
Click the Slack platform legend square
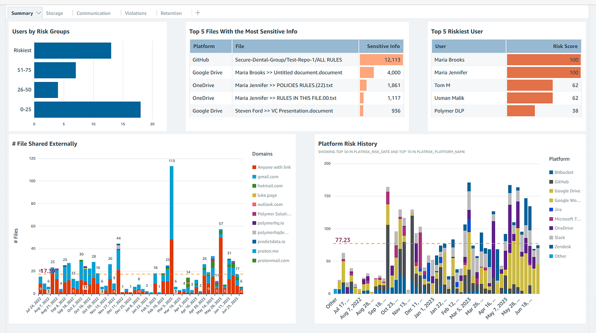pyautogui.click(x=552, y=238)
